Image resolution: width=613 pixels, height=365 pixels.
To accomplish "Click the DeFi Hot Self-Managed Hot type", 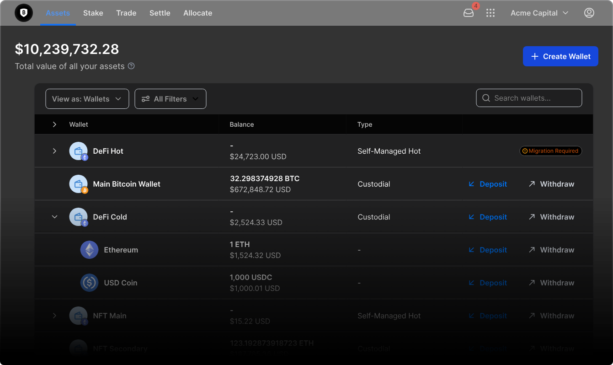I will point(389,151).
